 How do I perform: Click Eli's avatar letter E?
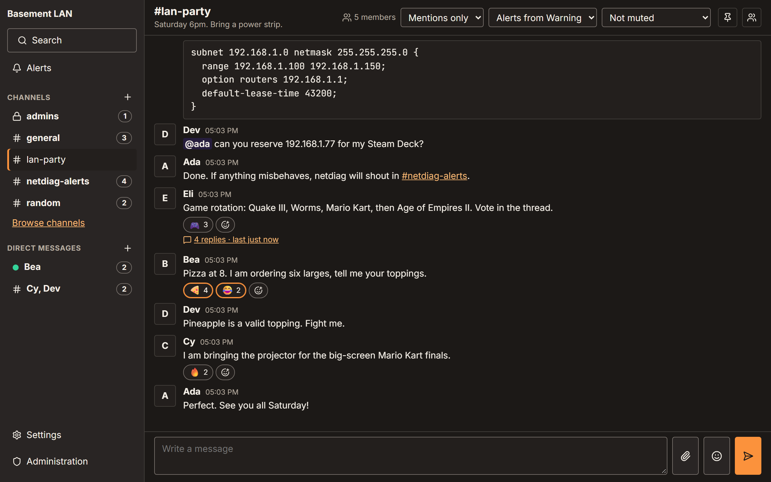click(165, 198)
